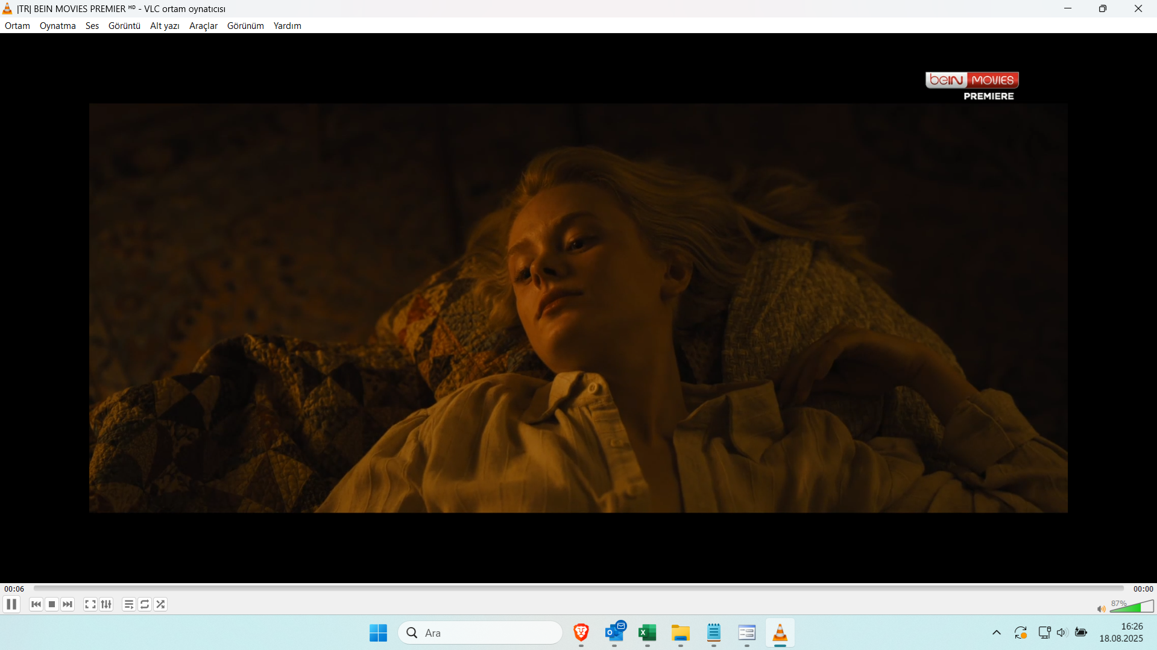Open Notepad from taskbar
Screen dimensions: 1157x650
[714, 633]
